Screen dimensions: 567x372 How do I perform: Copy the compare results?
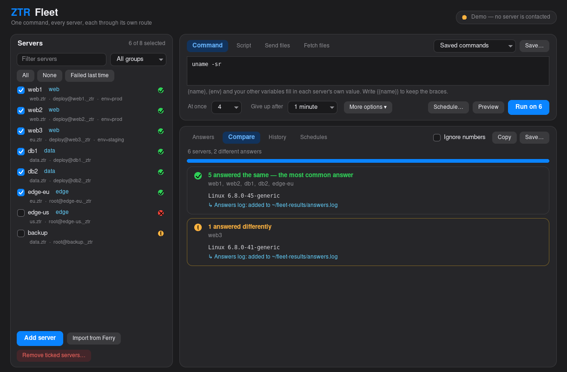pyautogui.click(x=504, y=138)
